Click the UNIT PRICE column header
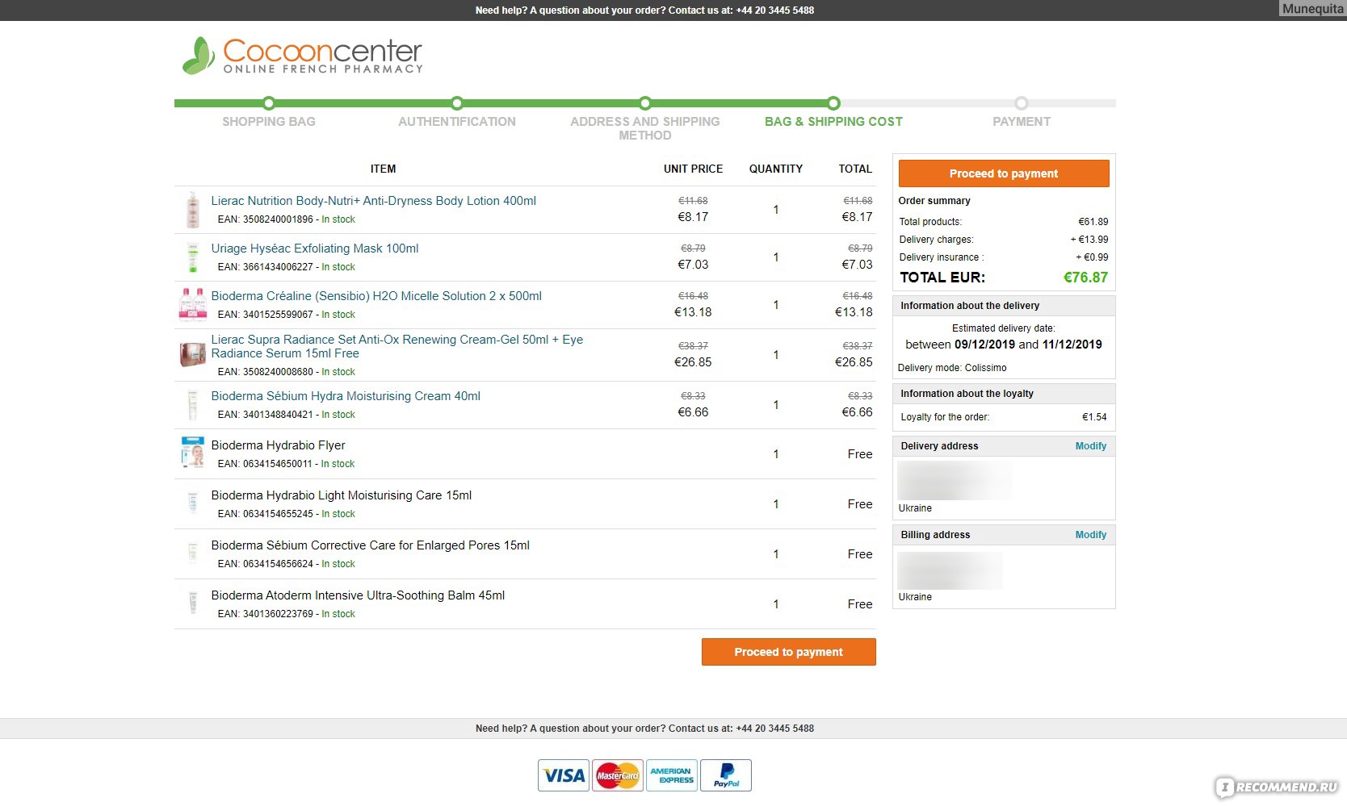 coord(693,169)
